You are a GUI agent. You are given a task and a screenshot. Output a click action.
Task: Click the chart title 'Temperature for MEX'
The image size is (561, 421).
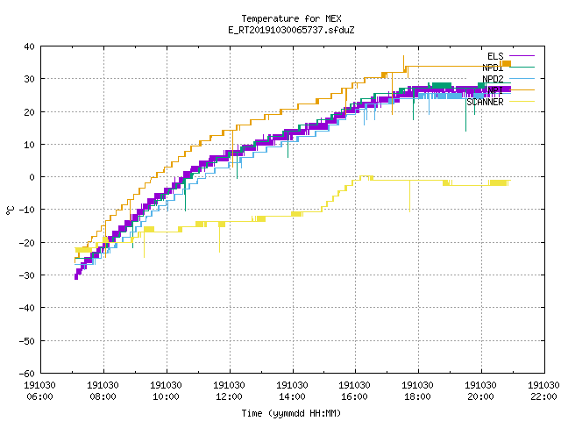click(291, 18)
